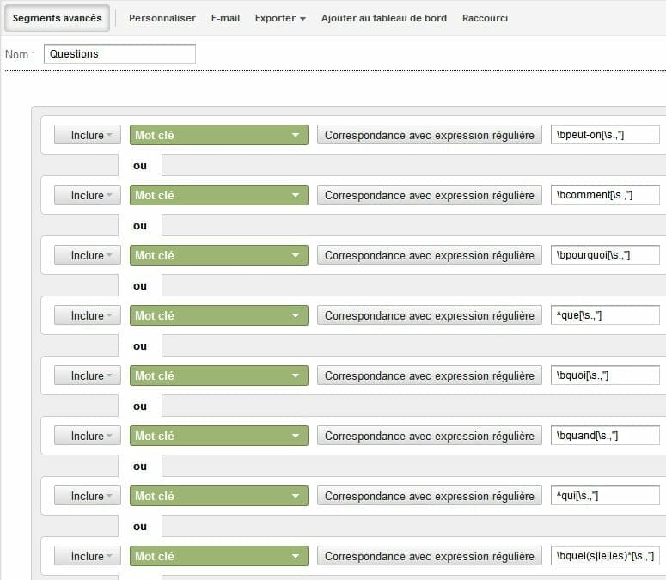The image size is (666, 580).
Task: Click the Segments avancés button
Action: point(57,18)
